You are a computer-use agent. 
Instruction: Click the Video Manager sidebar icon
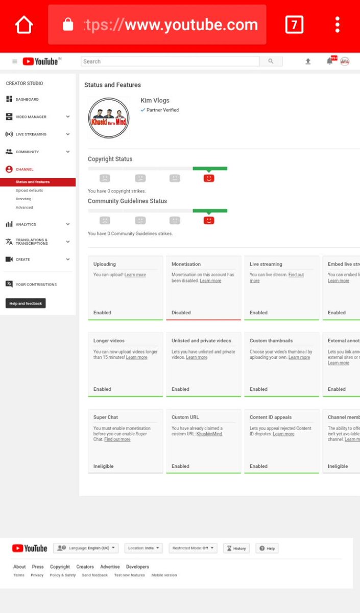(x=9, y=116)
